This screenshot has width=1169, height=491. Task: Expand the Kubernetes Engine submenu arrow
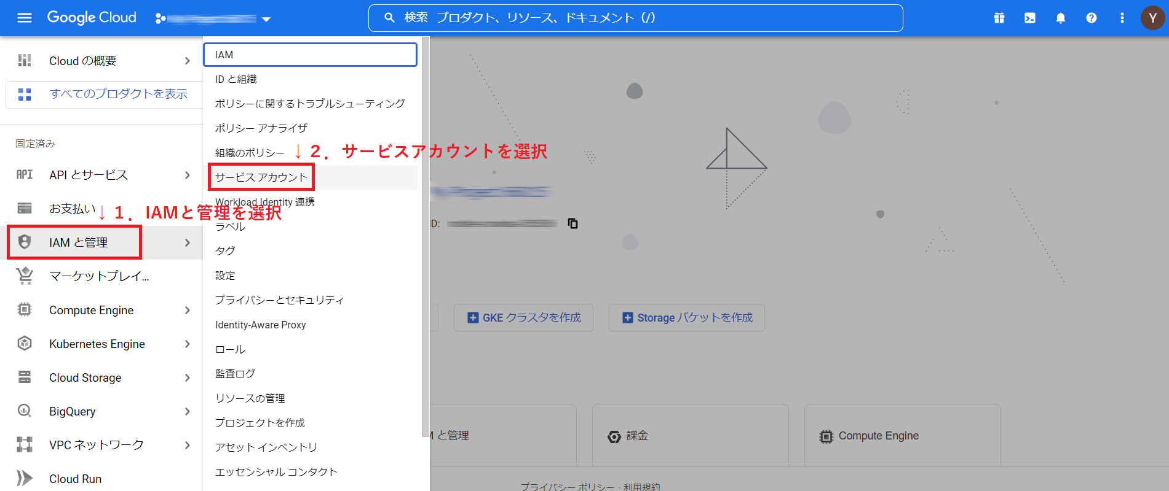coord(188,344)
